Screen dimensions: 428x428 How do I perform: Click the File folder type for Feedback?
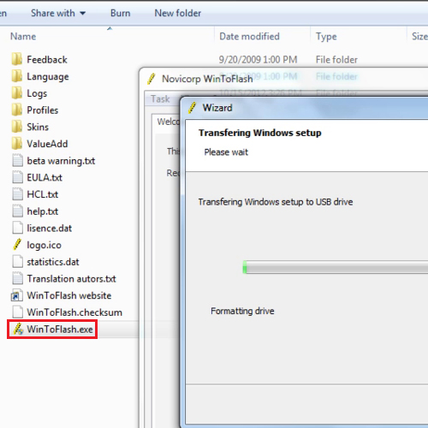[336, 60]
